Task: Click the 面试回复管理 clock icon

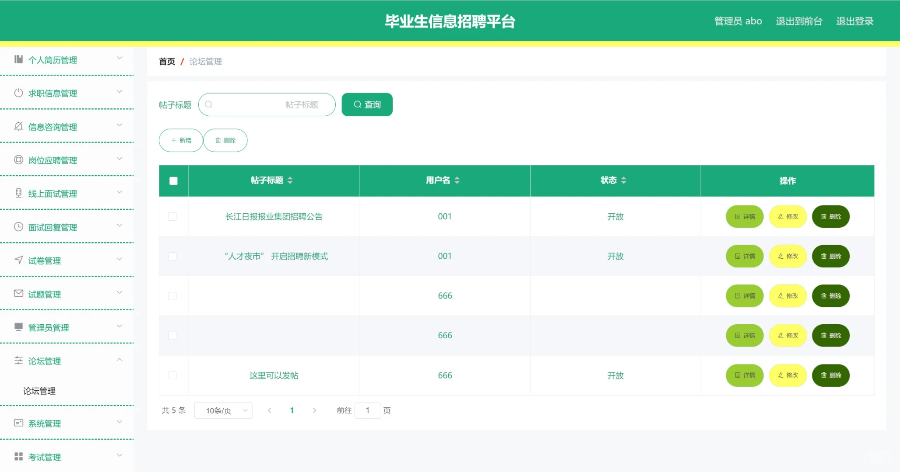Action: point(18,226)
